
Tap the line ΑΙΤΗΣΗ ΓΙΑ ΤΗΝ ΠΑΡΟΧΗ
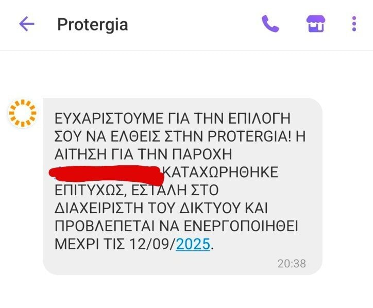(x=143, y=155)
